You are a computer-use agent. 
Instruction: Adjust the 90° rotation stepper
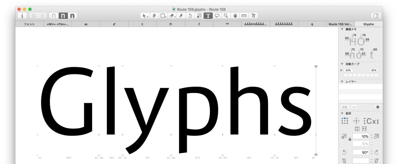point(371,152)
